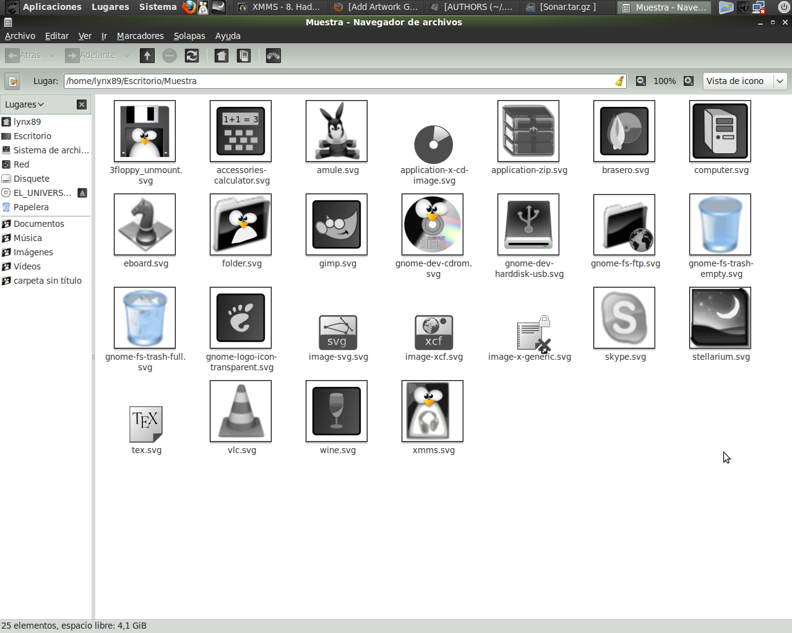
Task: Reload the current folder view
Action: pos(192,56)
